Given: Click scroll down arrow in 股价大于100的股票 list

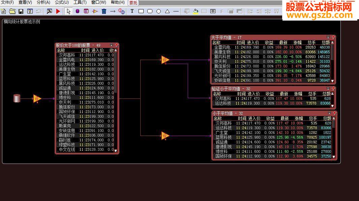Looking at the screenshot, I should click(x=116, y=150).
